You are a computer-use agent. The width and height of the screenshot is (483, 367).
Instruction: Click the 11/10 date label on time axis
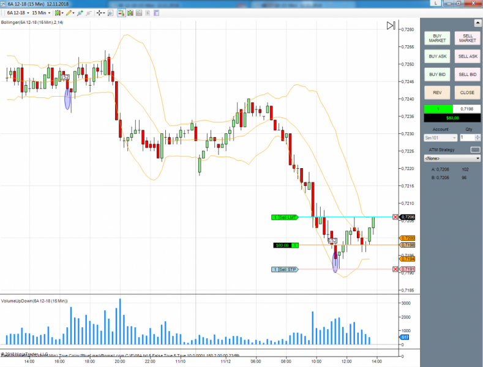181,361
